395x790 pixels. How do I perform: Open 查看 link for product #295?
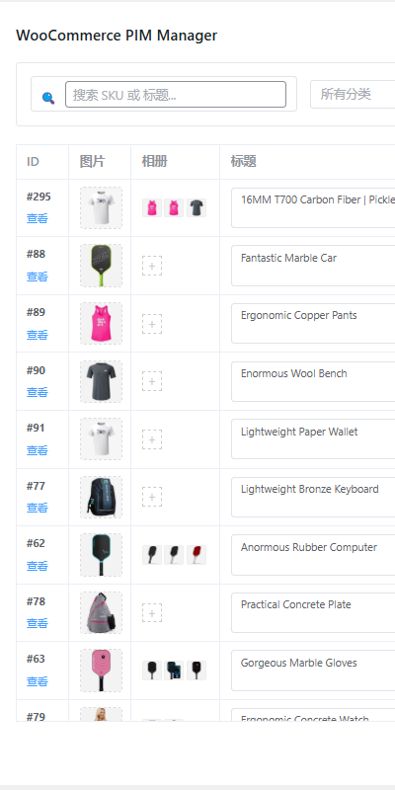[x=38, y=218]
